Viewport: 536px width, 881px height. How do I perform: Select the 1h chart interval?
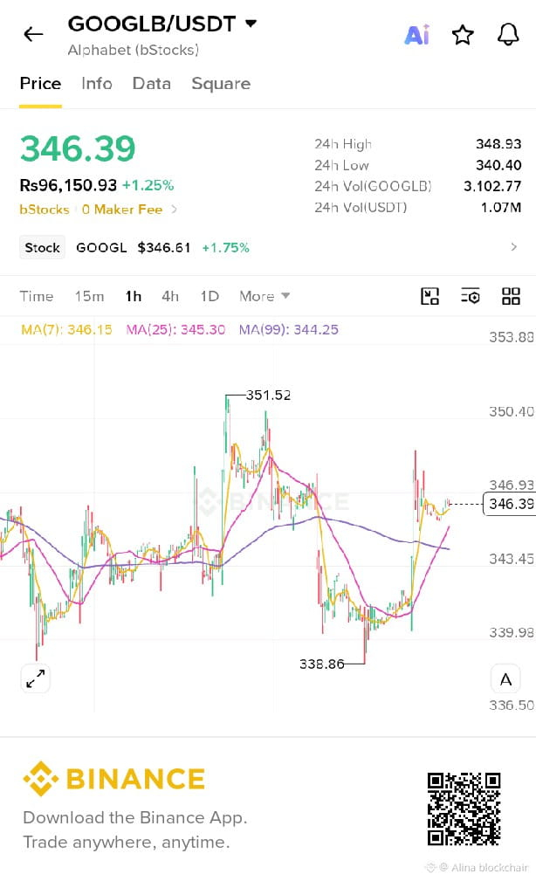point(134,296)
